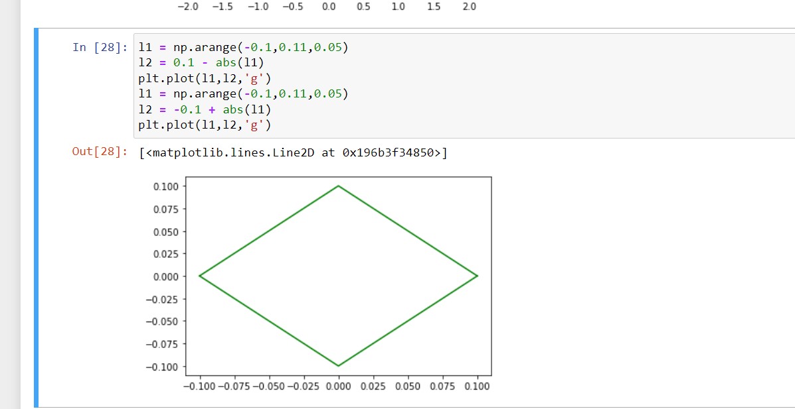795x409 pixels.
Task: Click the 0.000 label on the x-axis
Action: 339,386
